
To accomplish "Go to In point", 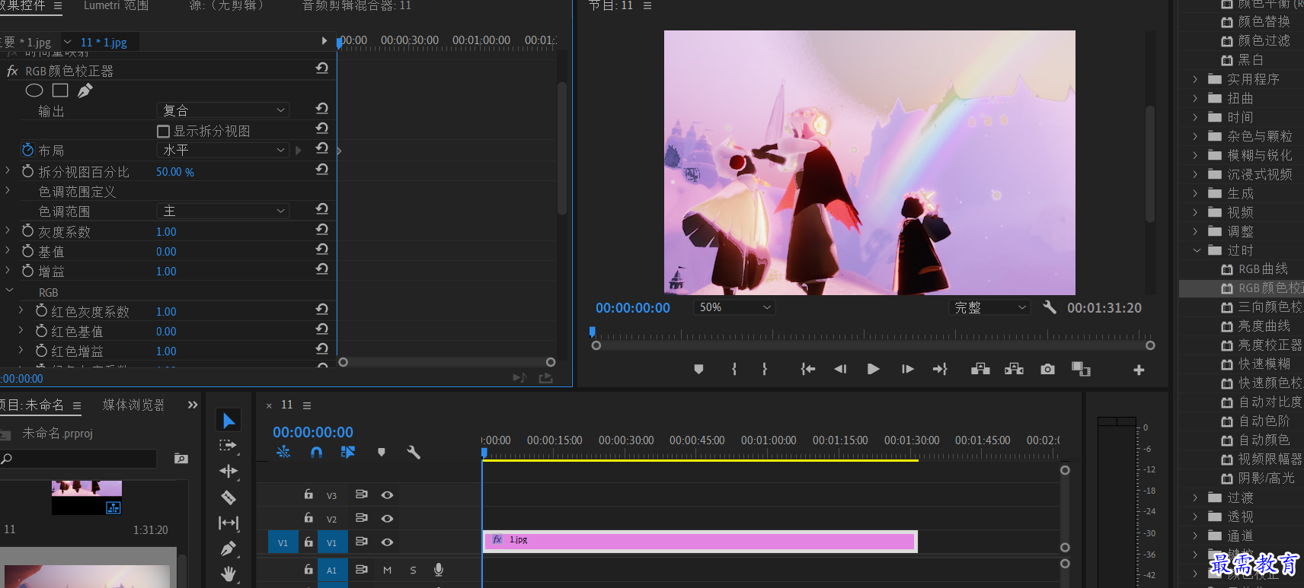I will tap(808, 369).
